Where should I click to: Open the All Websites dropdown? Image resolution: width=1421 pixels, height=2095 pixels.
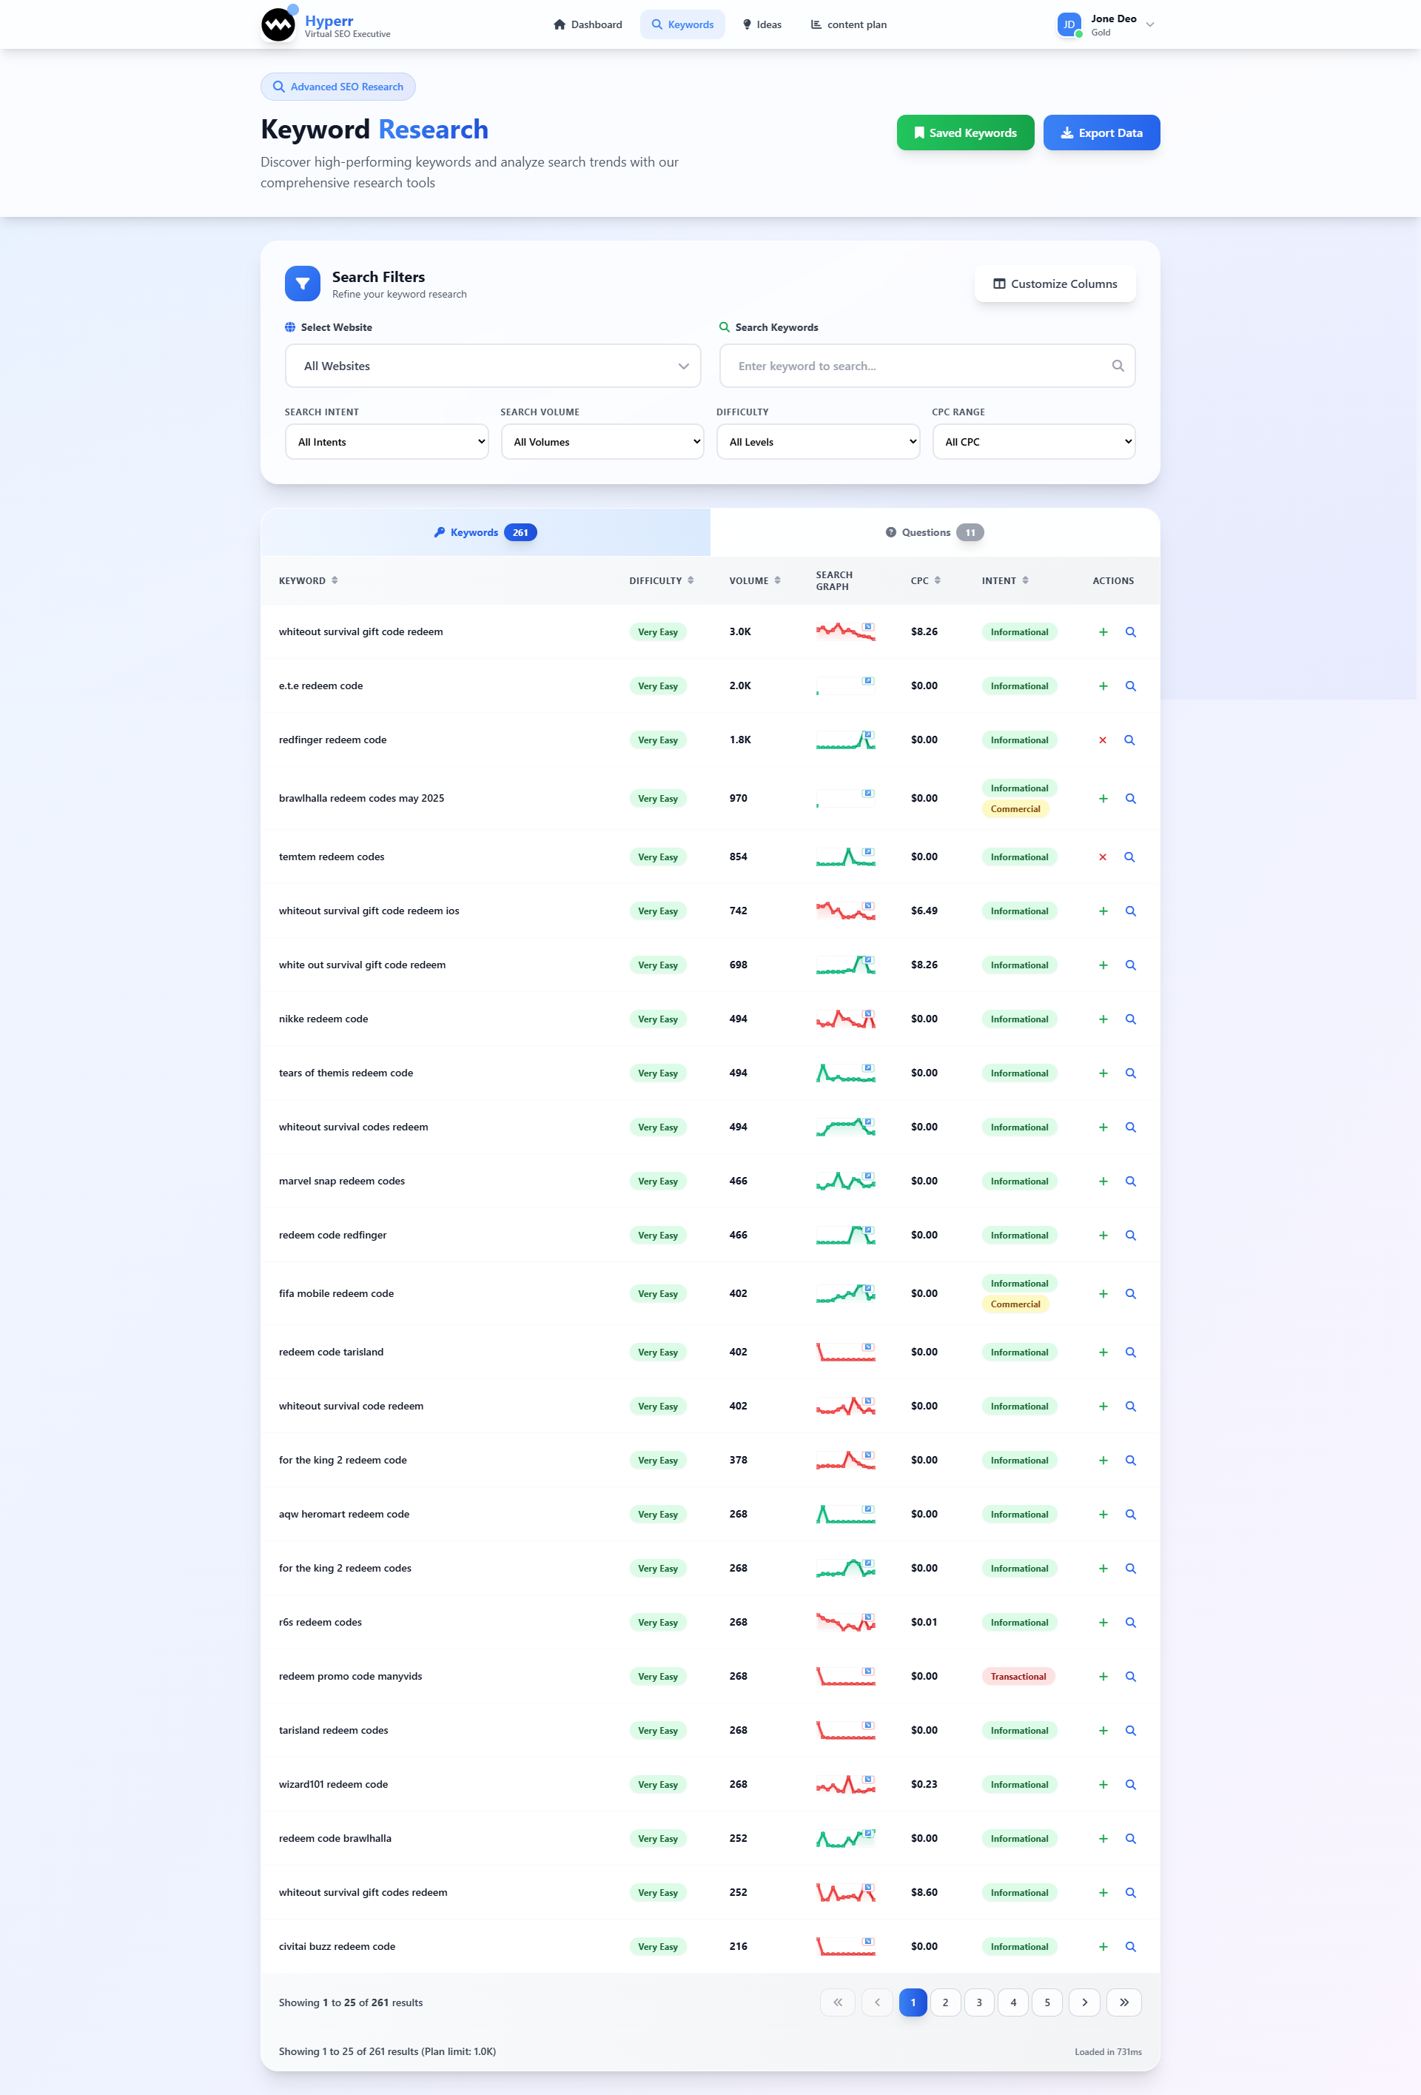click(x=493, y=366)
